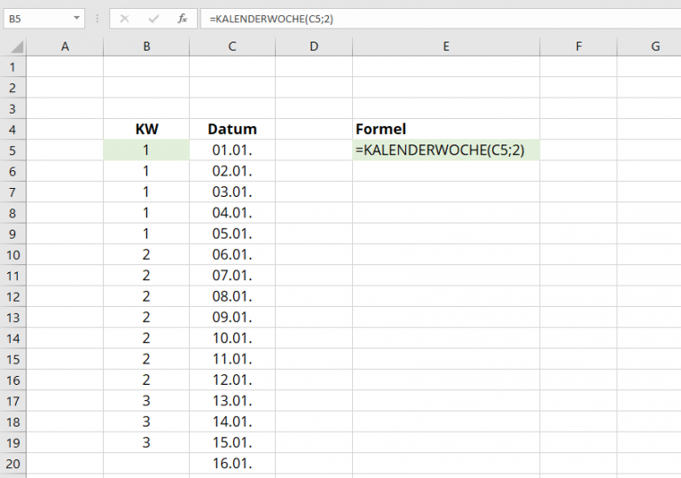The height and width of the screenshot is (478, 681).
Task: Select column B header
Action: tap(146, 46)
